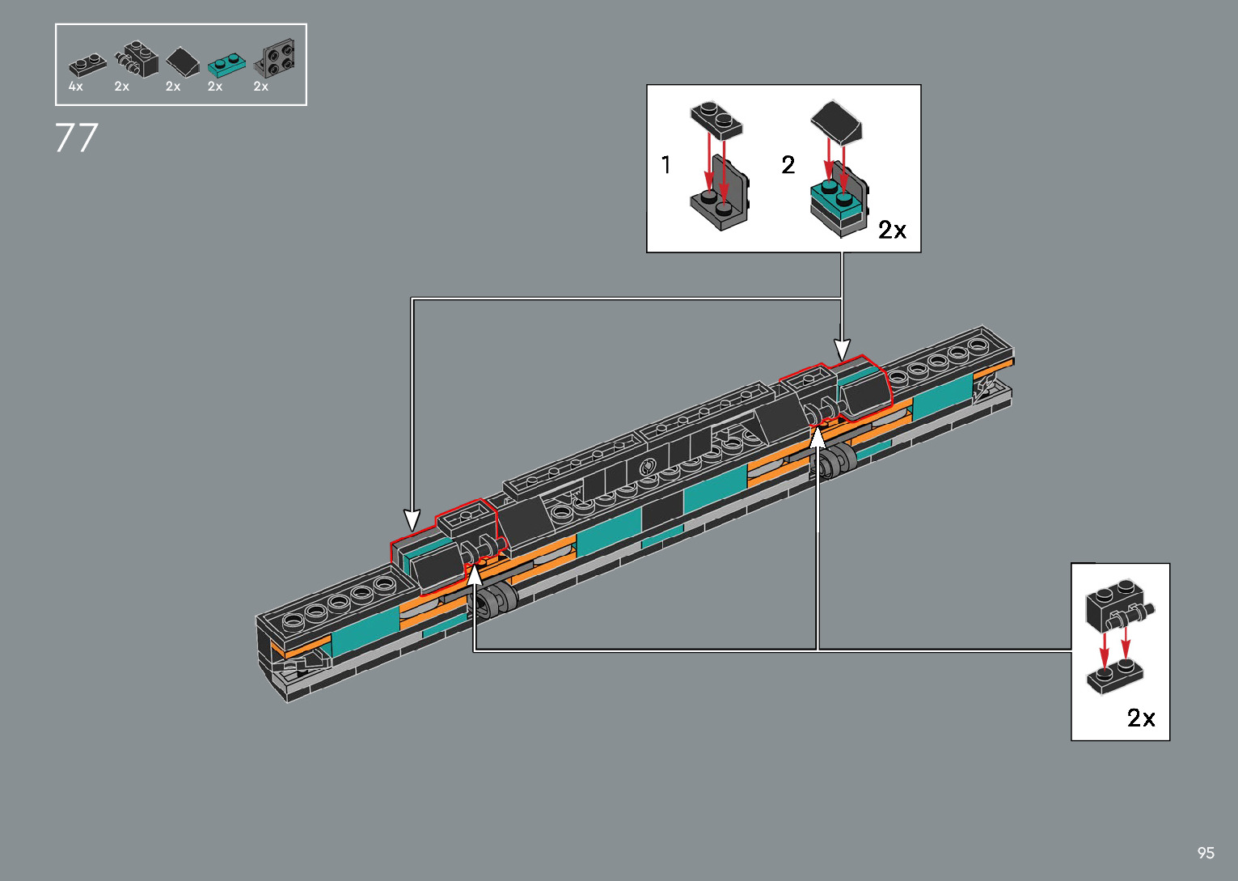The image size is (1238, 881).
Task: Select sub-step number 2 in top callout
Action: (x=788, y=165)
